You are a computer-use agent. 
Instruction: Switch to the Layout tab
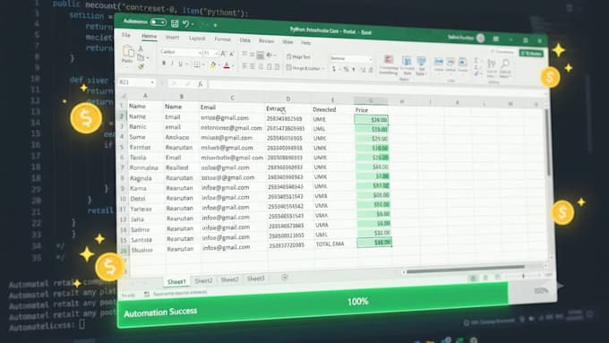(x=197, y=39)
